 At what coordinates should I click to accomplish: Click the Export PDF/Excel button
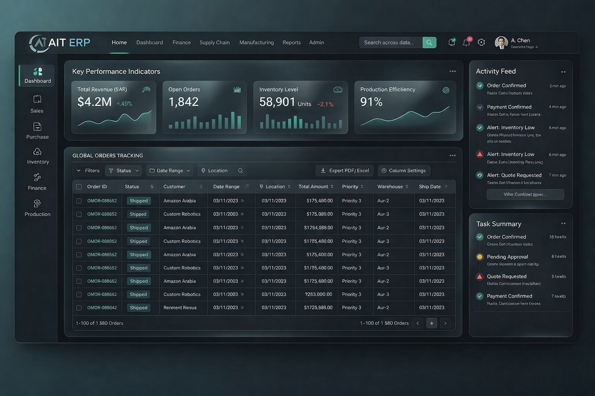point(344,171)
